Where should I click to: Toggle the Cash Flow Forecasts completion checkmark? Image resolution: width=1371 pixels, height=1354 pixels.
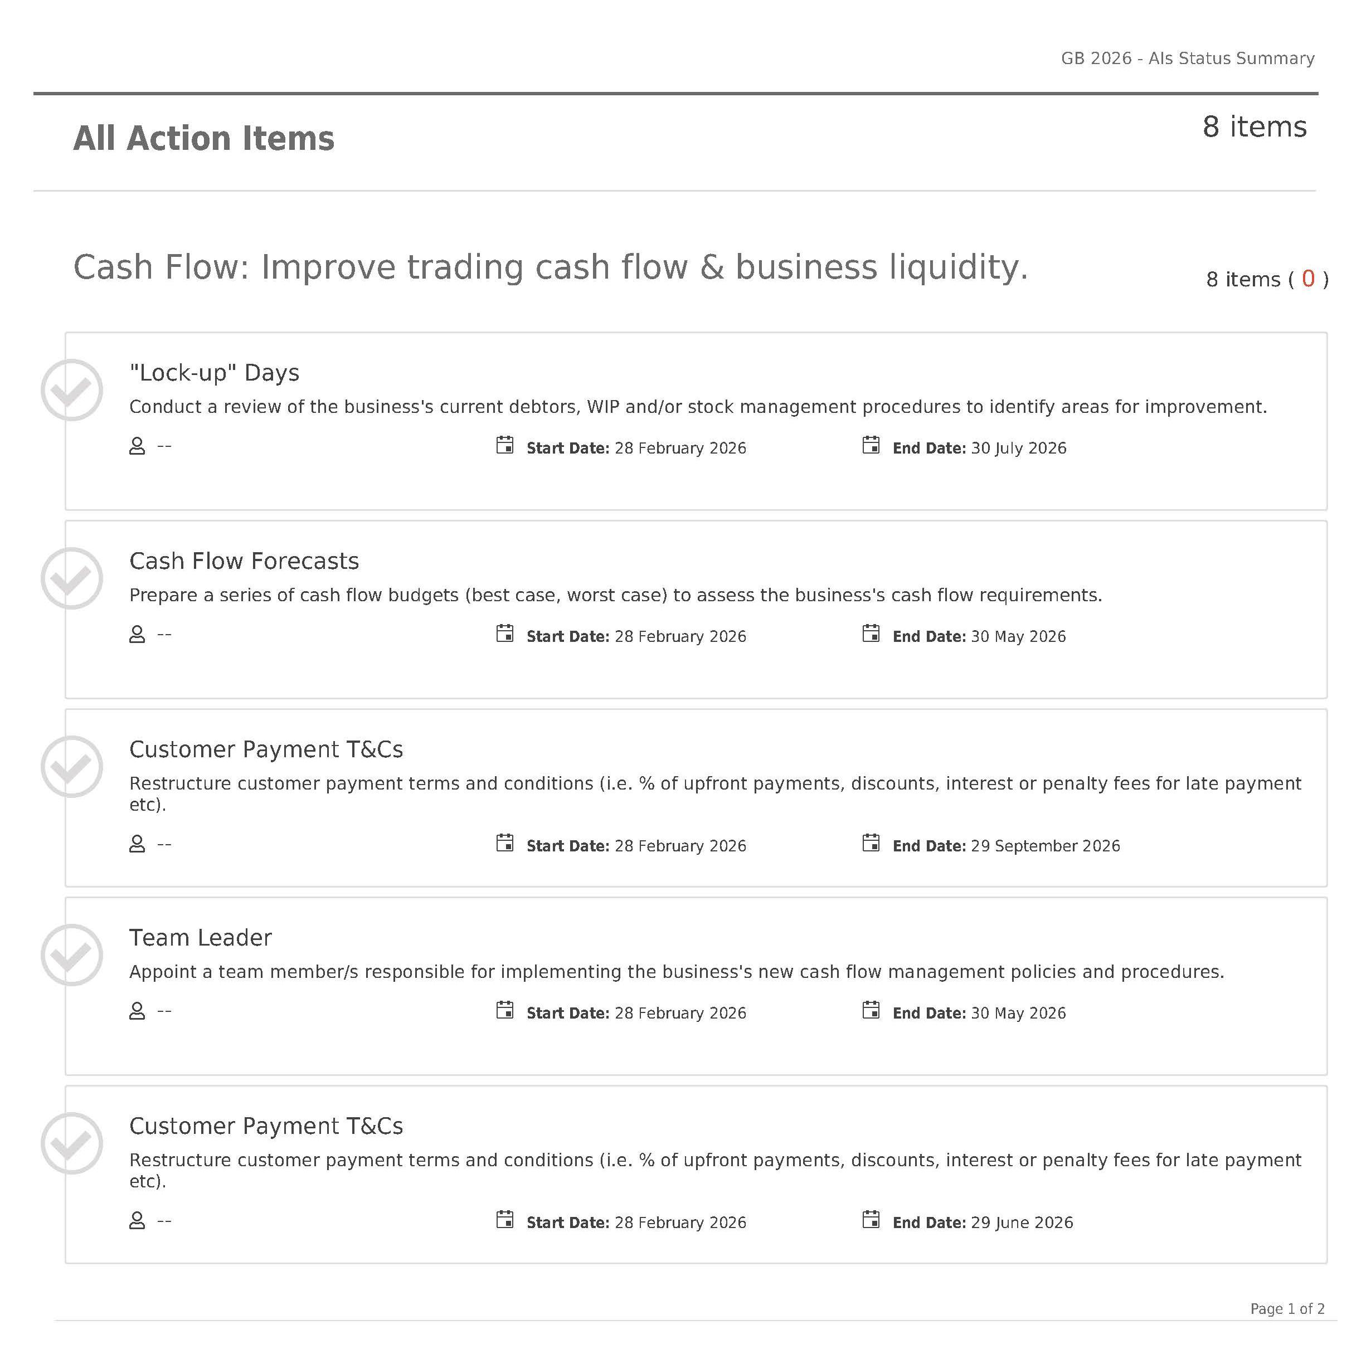click(x=72, y=578)
